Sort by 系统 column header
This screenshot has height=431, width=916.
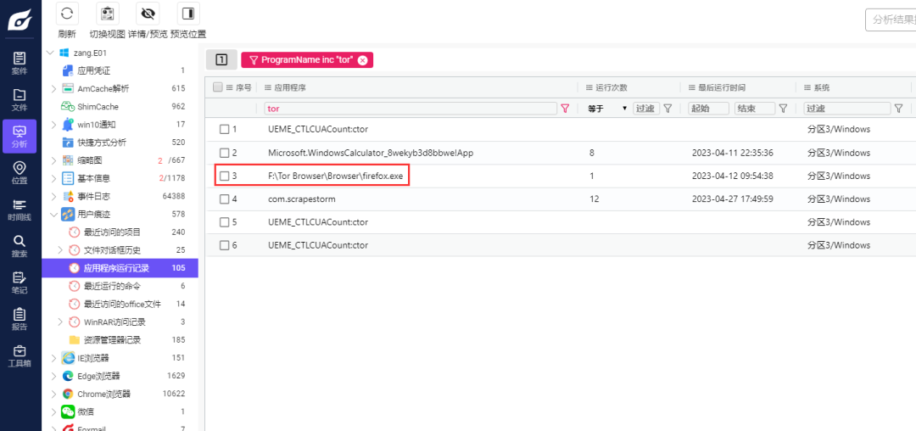[x=821, y=87]
